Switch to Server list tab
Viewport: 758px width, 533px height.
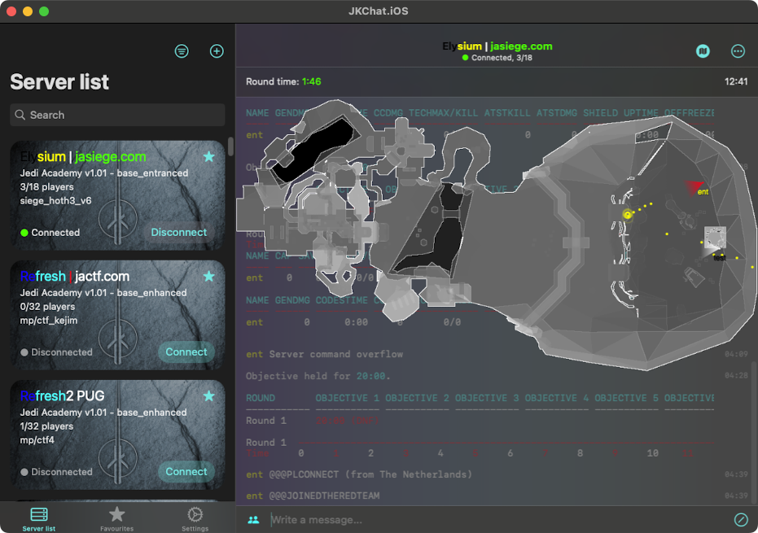(39, 519)
